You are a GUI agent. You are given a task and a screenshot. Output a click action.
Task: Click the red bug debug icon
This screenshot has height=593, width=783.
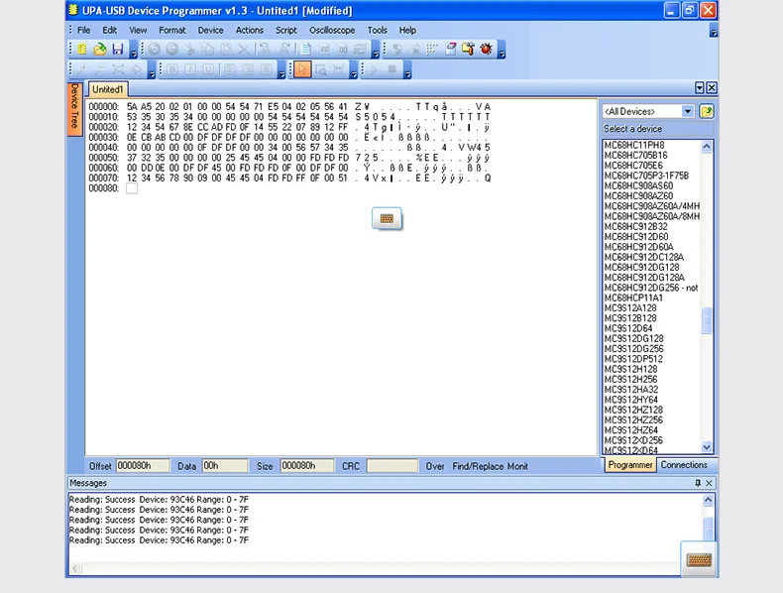pyautogui.click(x=487, y=49)
